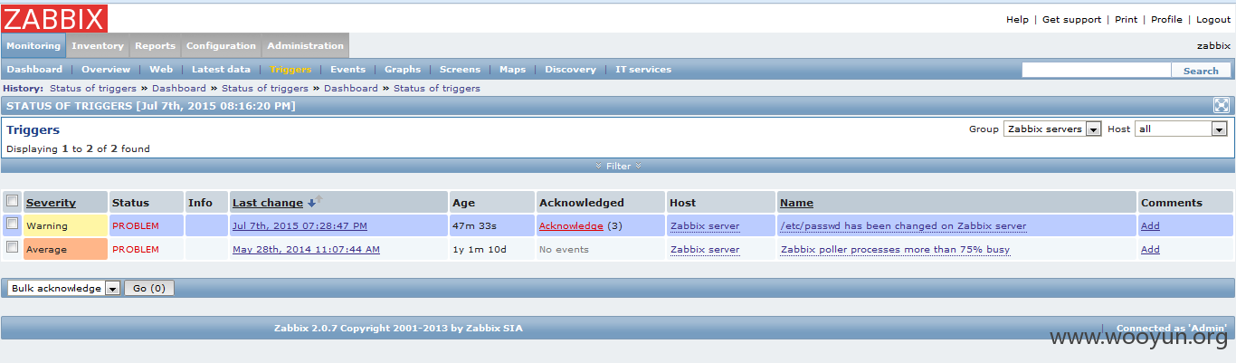Open Jul 7th, 2015 07:28:47 PM link

(x=299, y=225)
